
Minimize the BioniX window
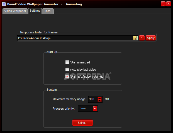163,4
